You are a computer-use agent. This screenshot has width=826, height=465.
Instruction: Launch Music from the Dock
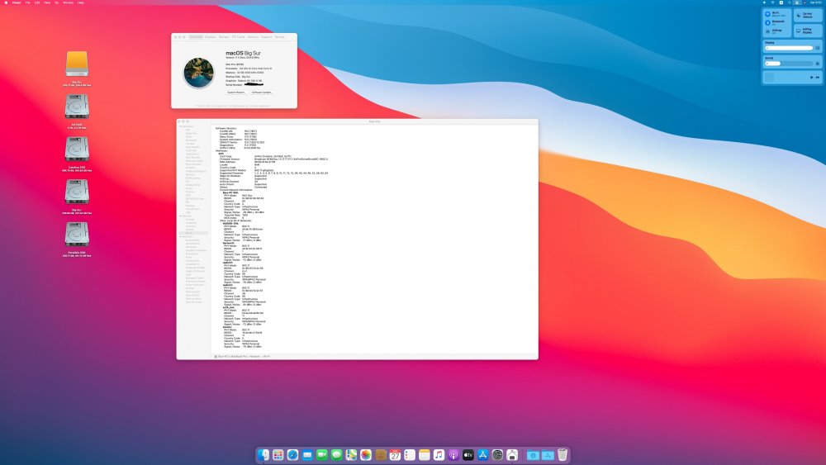[439, 454]
